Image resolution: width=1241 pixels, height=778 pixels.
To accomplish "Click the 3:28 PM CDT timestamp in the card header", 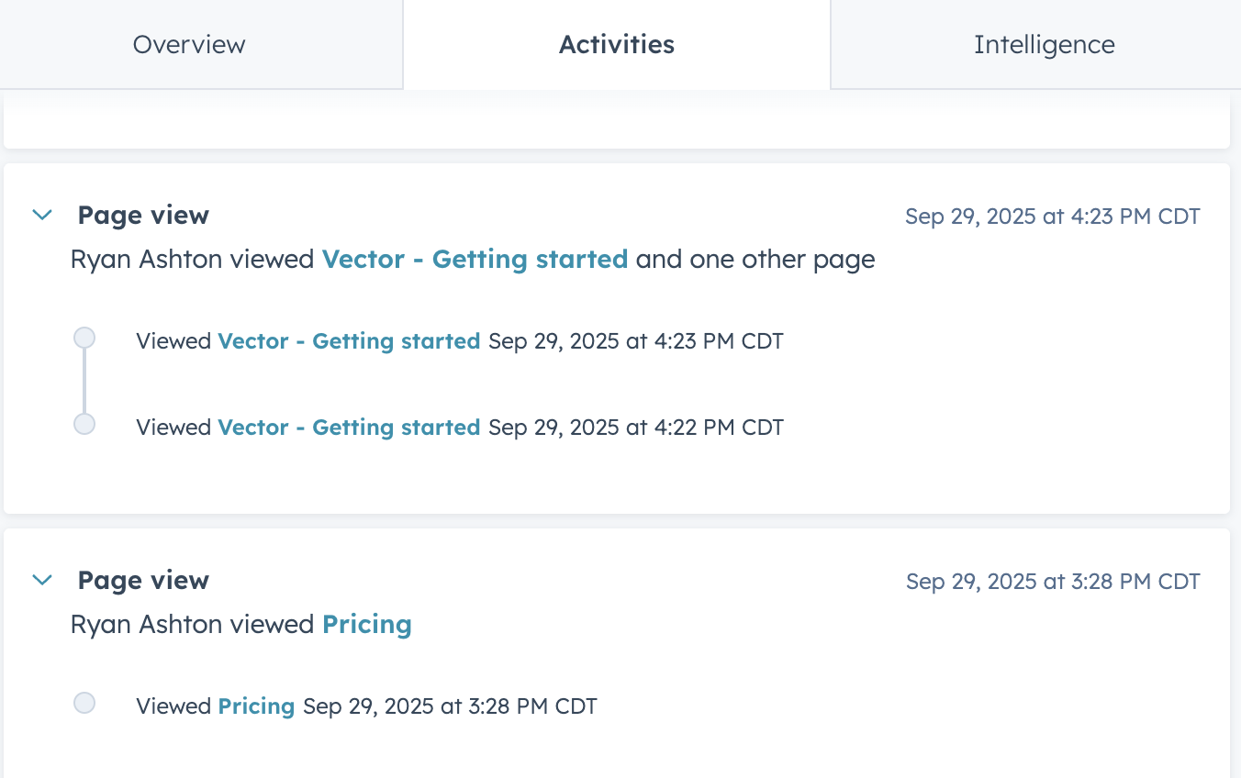I will pyautogui.click(x=1053, y=582).
